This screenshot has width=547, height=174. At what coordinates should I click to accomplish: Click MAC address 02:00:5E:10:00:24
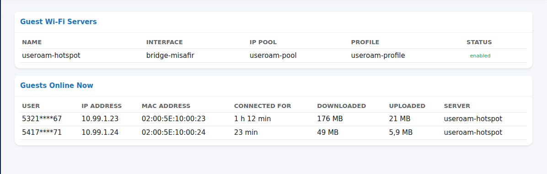[174, 133]
